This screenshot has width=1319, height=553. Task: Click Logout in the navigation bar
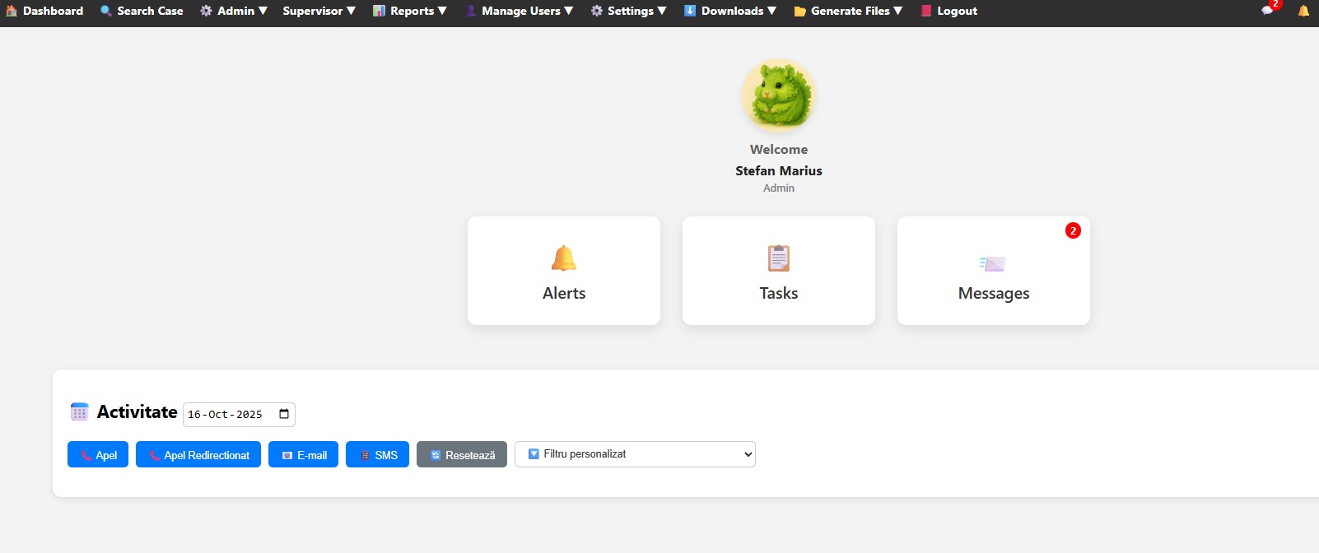pos(949,11)
